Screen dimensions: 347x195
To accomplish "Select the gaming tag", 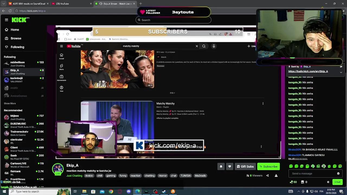I will (x=111, y=176).
